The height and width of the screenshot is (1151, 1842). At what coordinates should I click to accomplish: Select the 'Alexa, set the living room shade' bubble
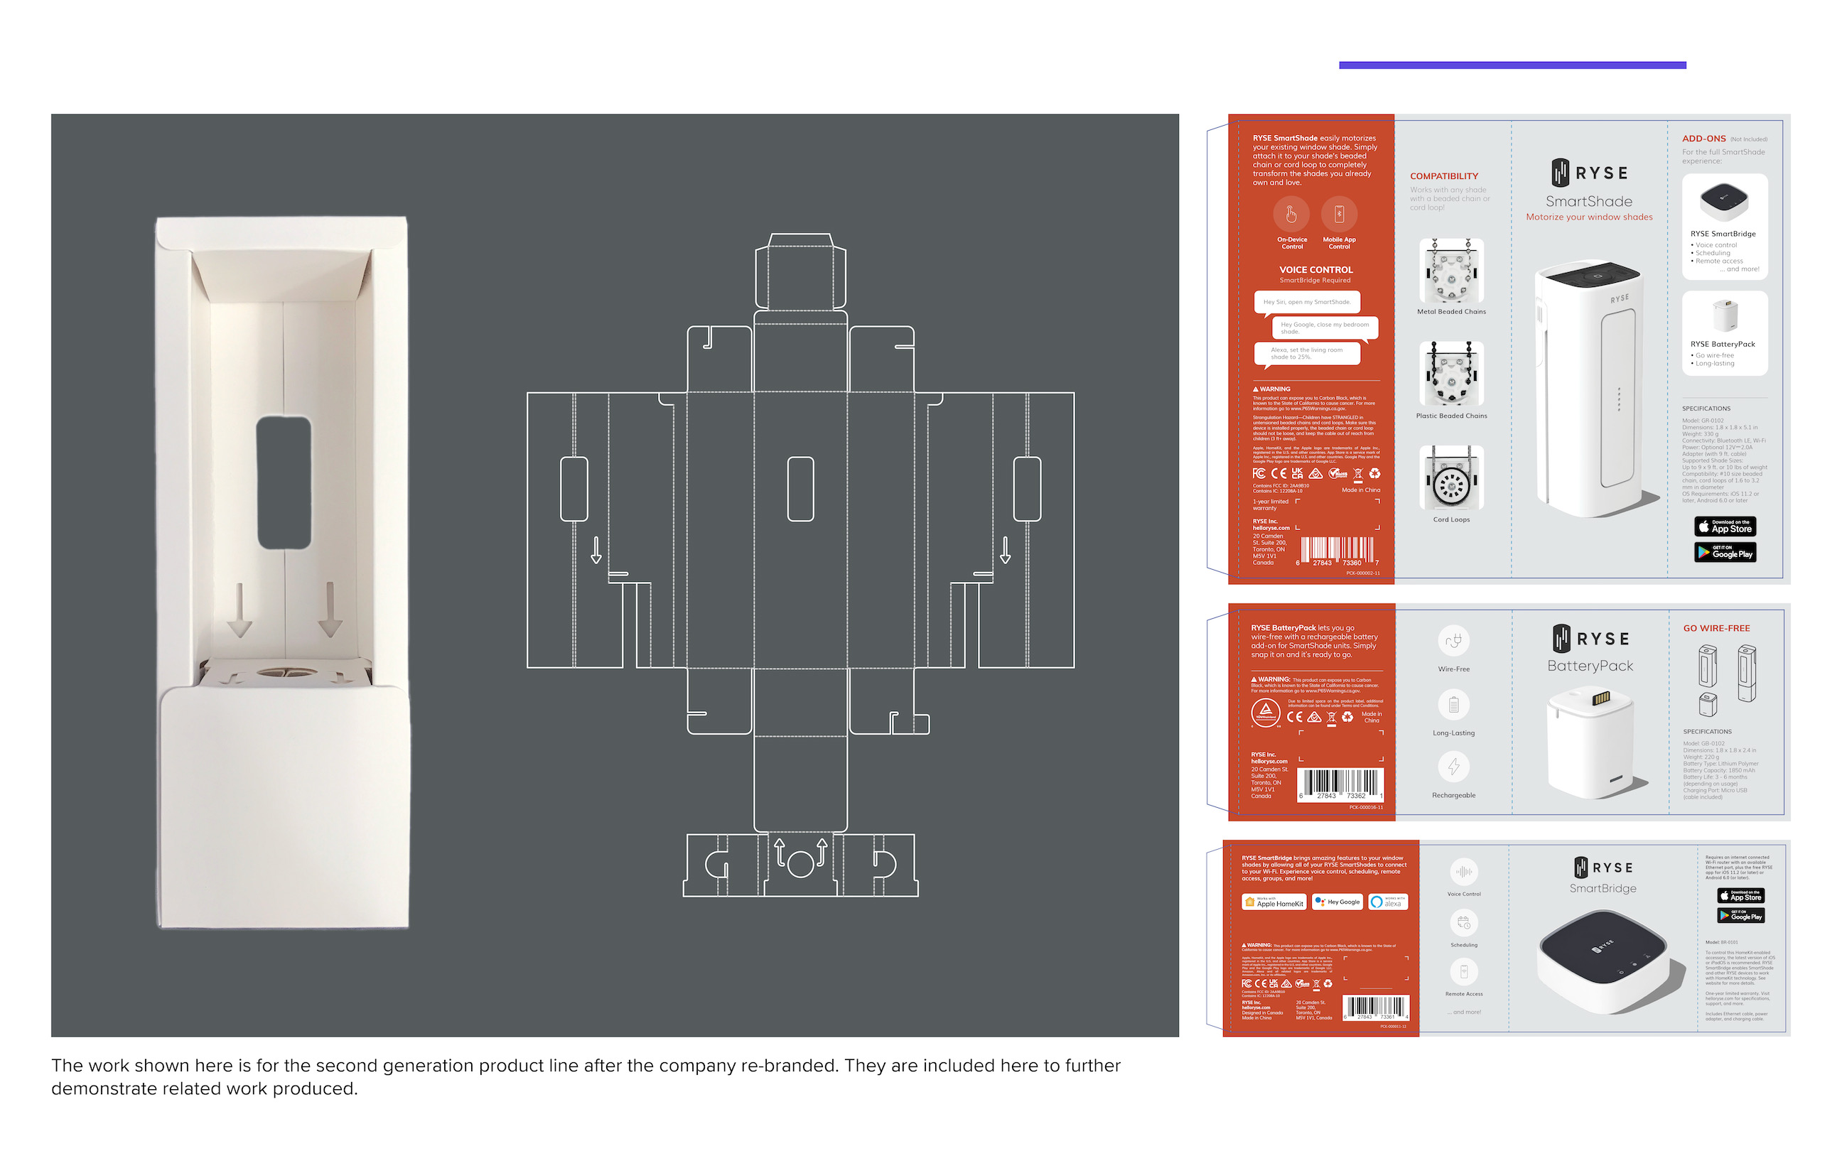point(1307,354)
